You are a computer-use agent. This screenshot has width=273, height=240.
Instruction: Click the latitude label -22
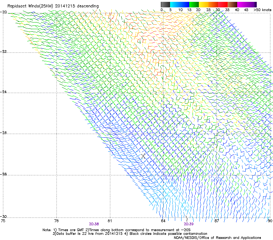coord(3,52)
